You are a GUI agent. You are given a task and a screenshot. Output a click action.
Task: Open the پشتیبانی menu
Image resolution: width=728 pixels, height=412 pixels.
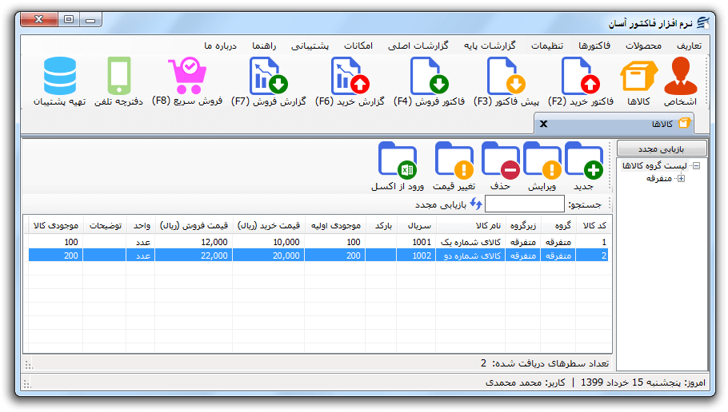(x=310, y=46)
